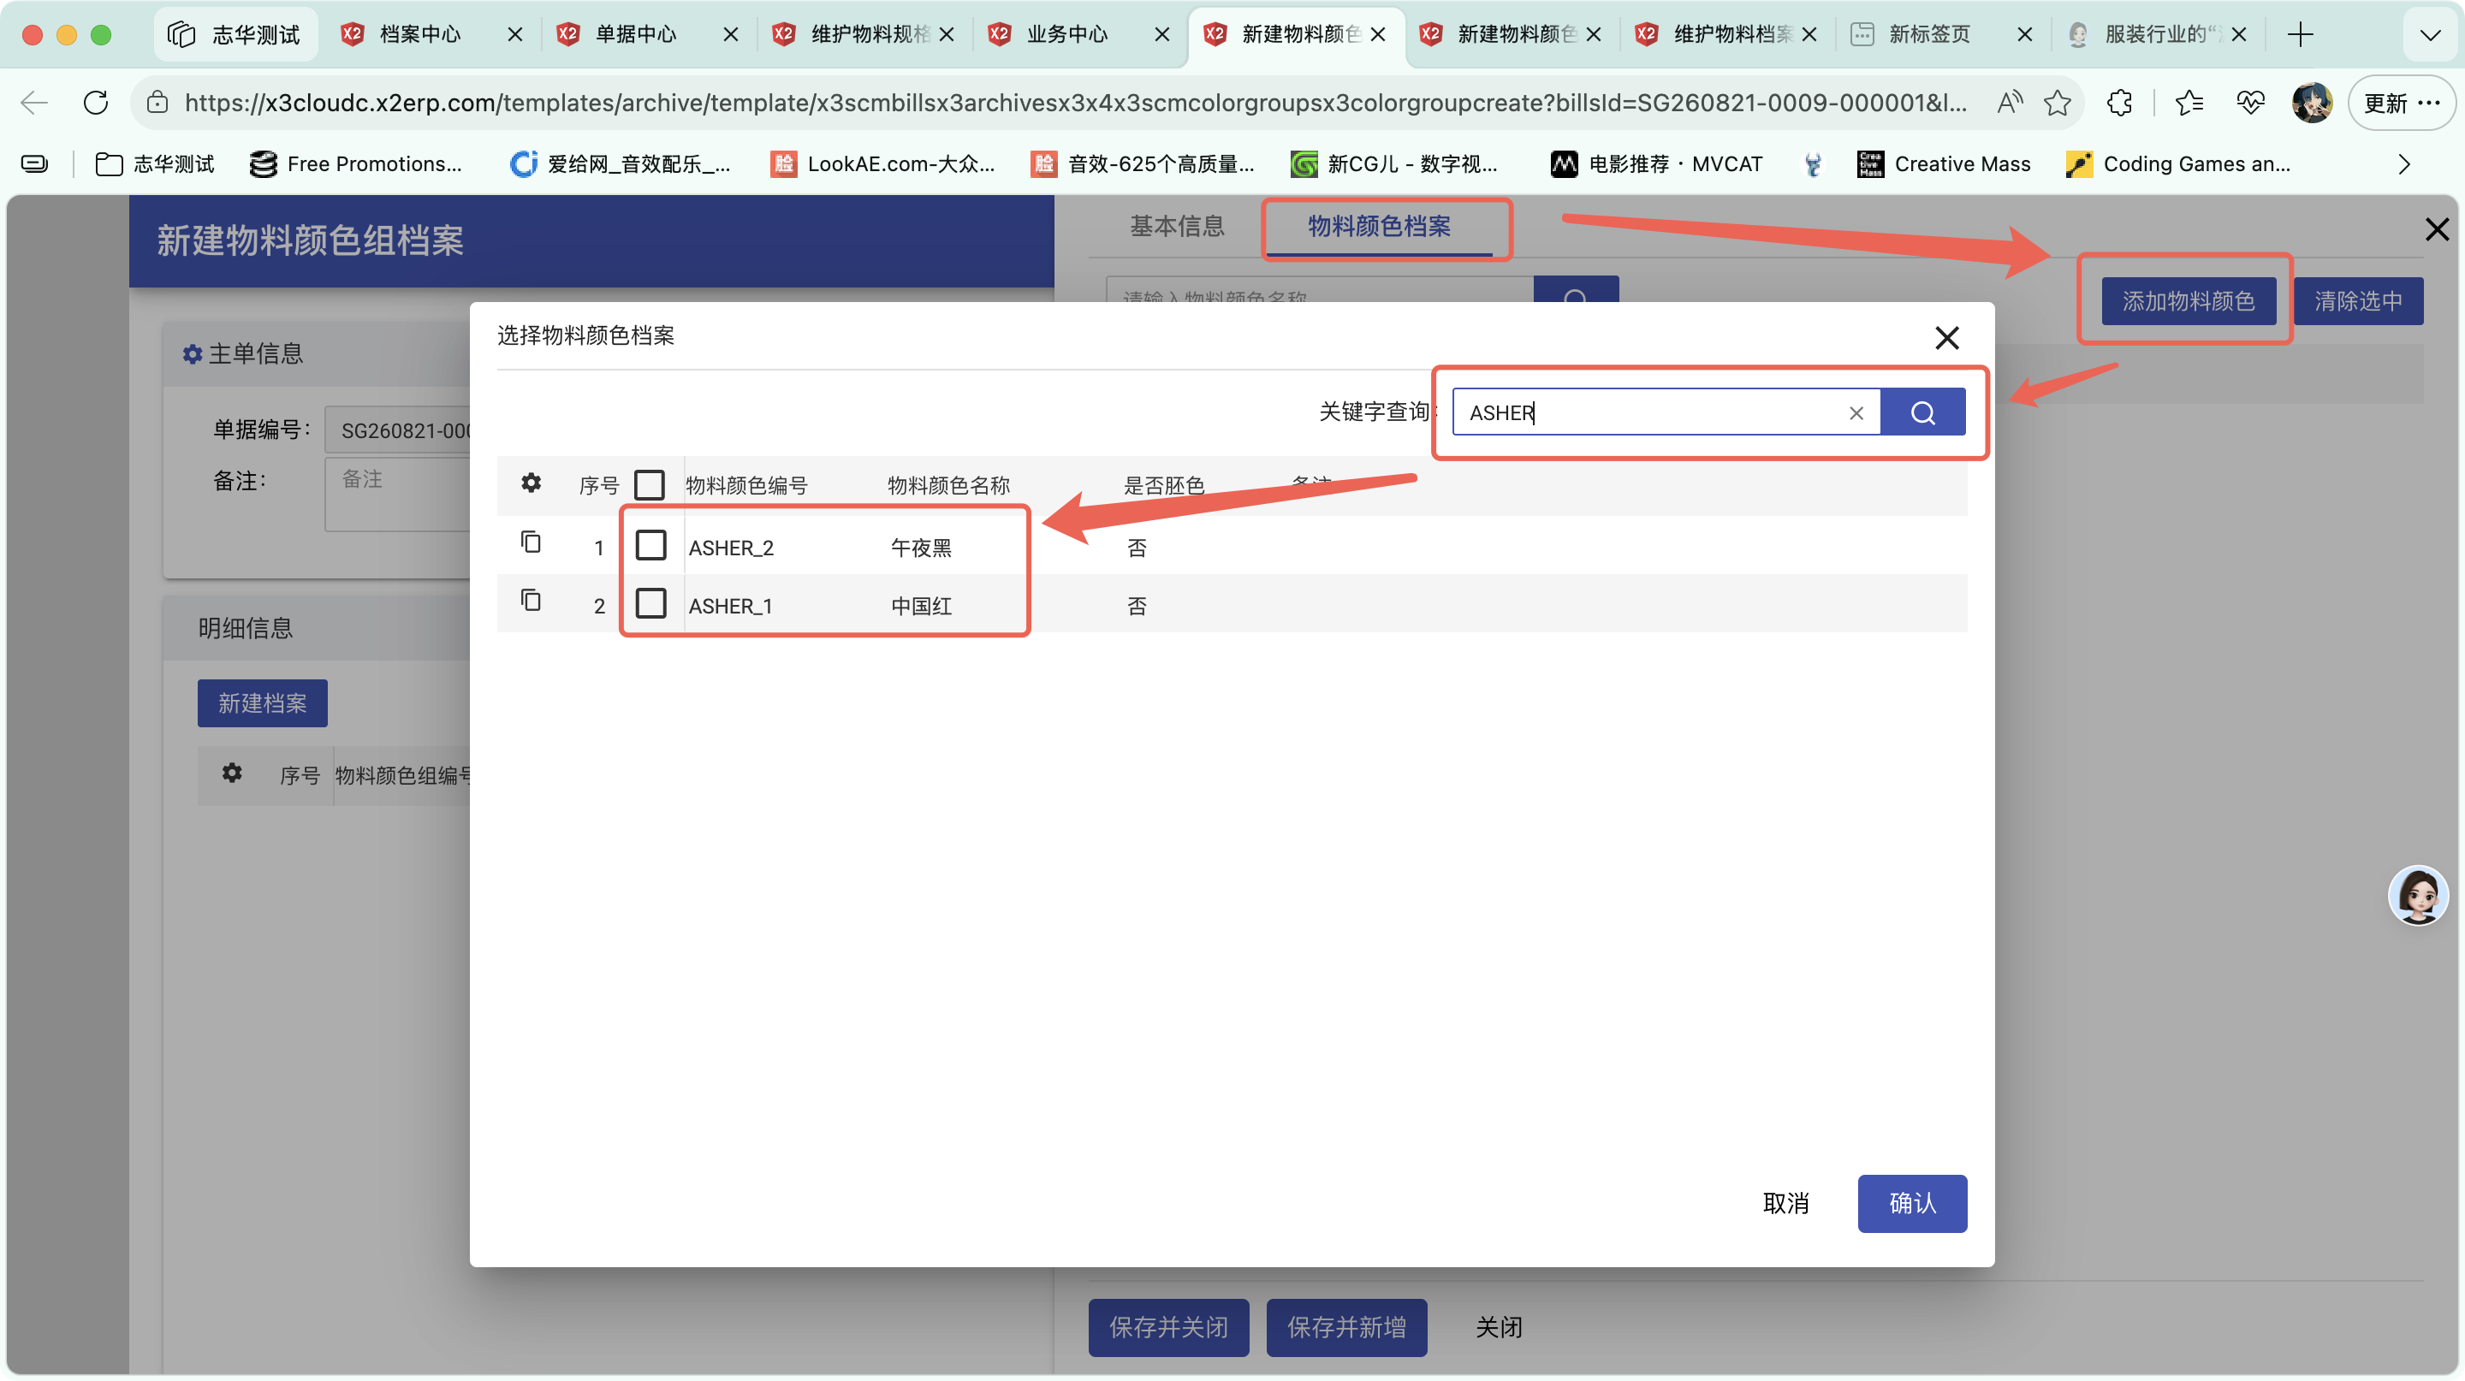
Task: Open browser essentials heart icon
Action: (2251, 103)
